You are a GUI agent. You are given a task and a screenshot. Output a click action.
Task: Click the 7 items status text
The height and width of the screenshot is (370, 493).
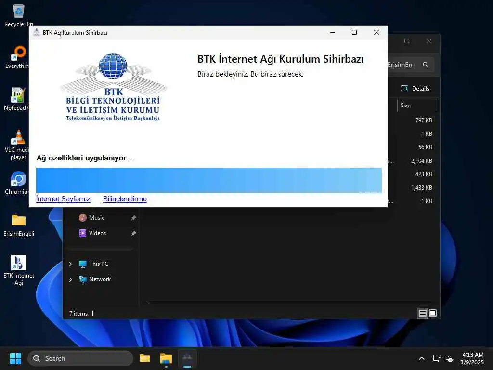[78, 313]
